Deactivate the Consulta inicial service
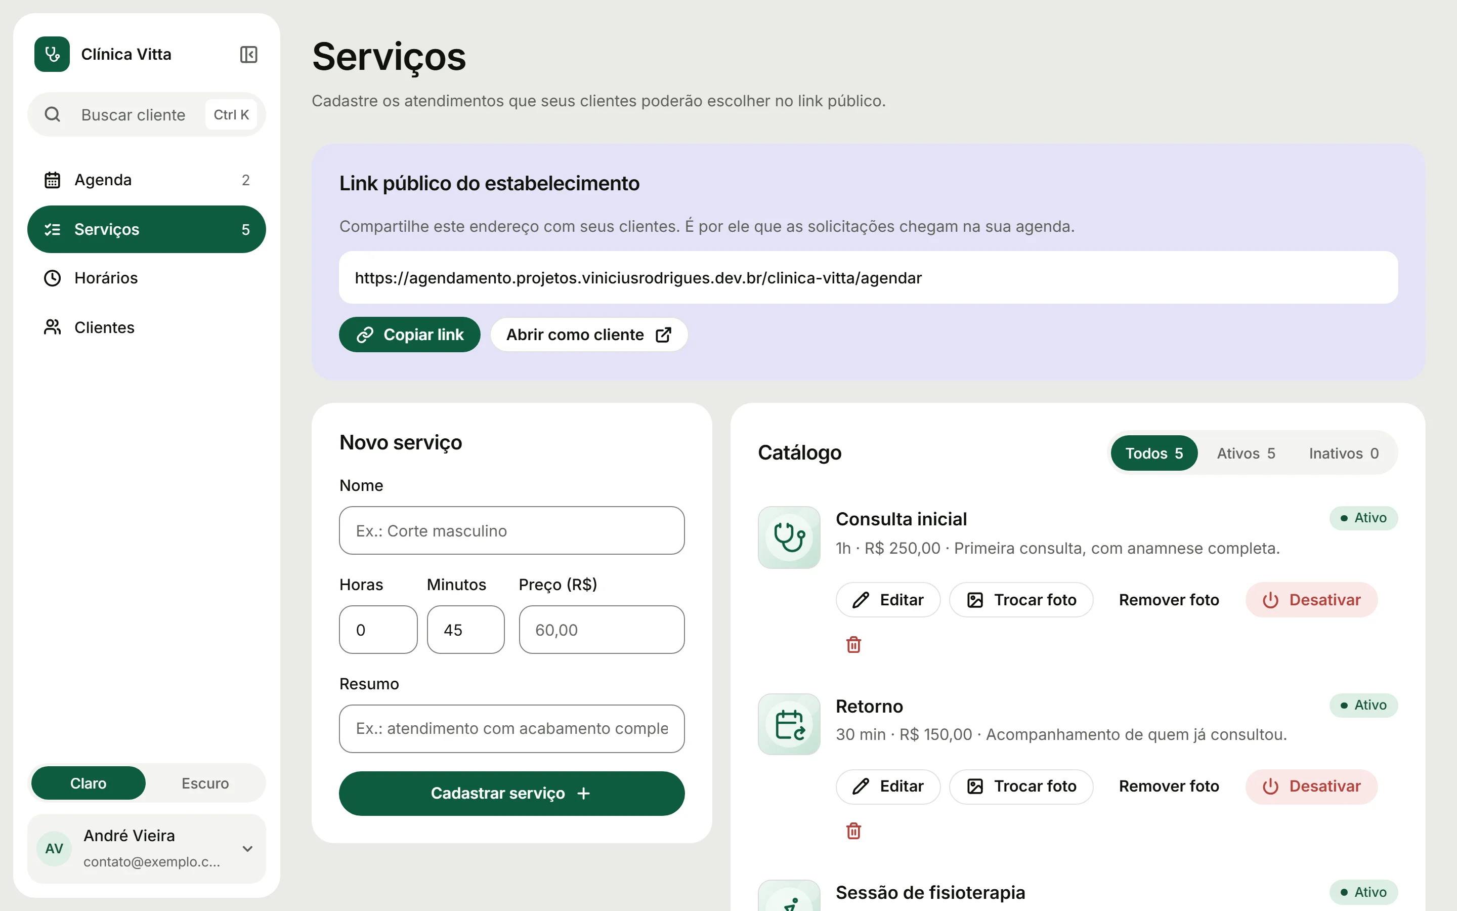Viewport: 1457px width, 911px height. (1311, 600)
